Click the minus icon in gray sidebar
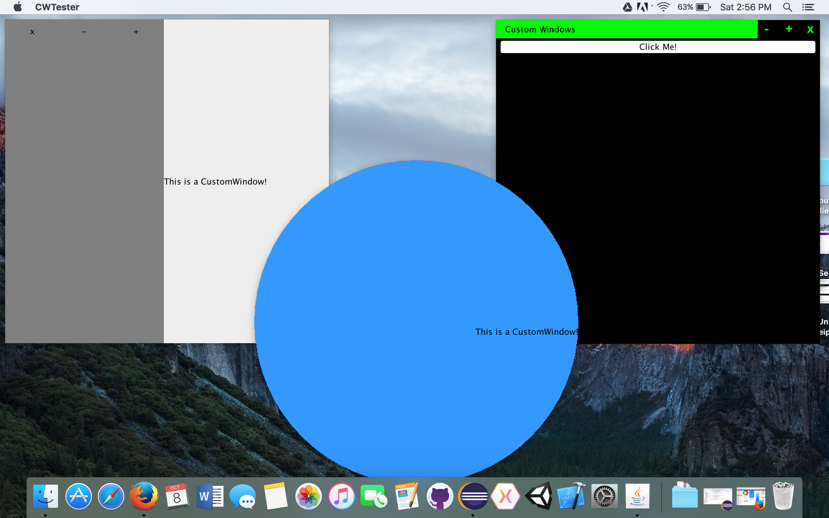 coord(84,32)
